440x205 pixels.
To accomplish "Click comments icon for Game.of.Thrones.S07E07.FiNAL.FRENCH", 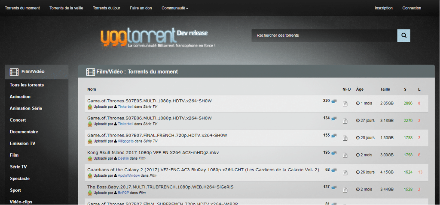I will click(334, 136).
